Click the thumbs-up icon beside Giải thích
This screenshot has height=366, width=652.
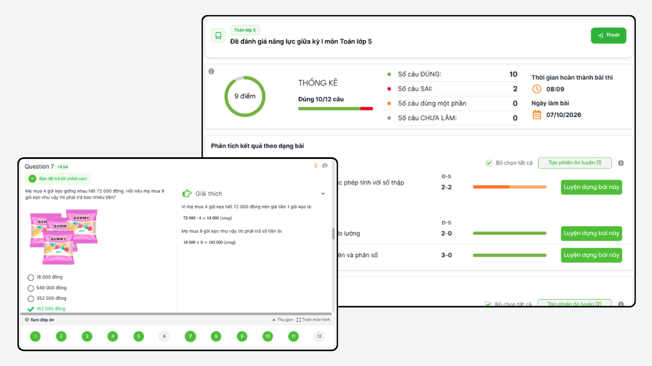(187, 194)
